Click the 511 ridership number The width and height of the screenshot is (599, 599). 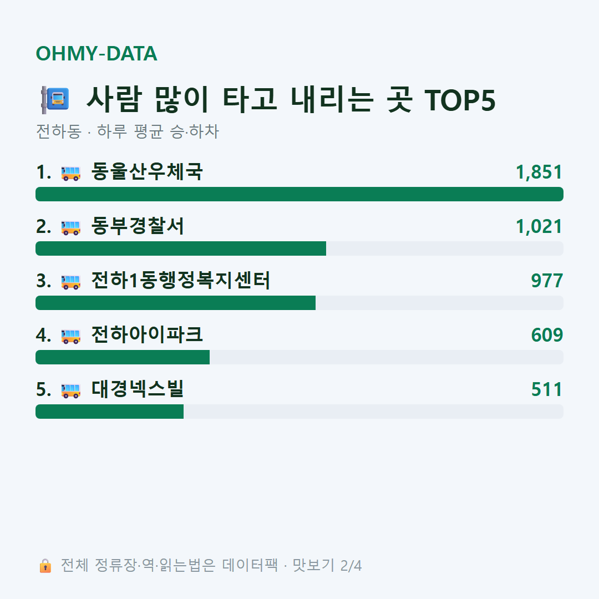[547, 390]
